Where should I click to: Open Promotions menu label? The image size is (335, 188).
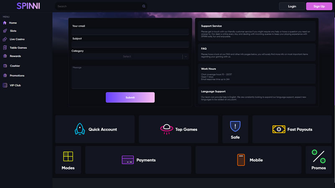17,76
